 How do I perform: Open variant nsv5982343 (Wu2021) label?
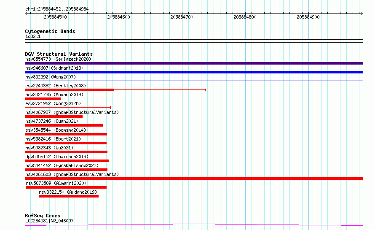pyautogui.click(x=49, y=148)
